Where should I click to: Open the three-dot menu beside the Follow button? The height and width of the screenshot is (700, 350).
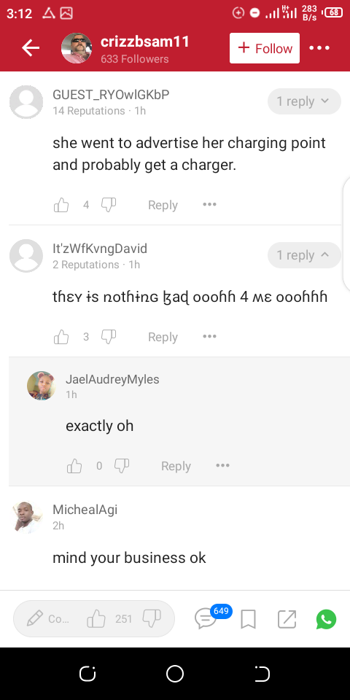pyautogui.click(x=319, y=48)
